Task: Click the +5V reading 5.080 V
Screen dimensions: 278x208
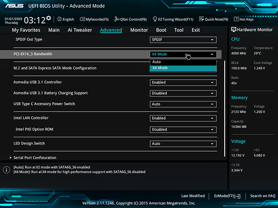Action: click(x=259, y=155)
